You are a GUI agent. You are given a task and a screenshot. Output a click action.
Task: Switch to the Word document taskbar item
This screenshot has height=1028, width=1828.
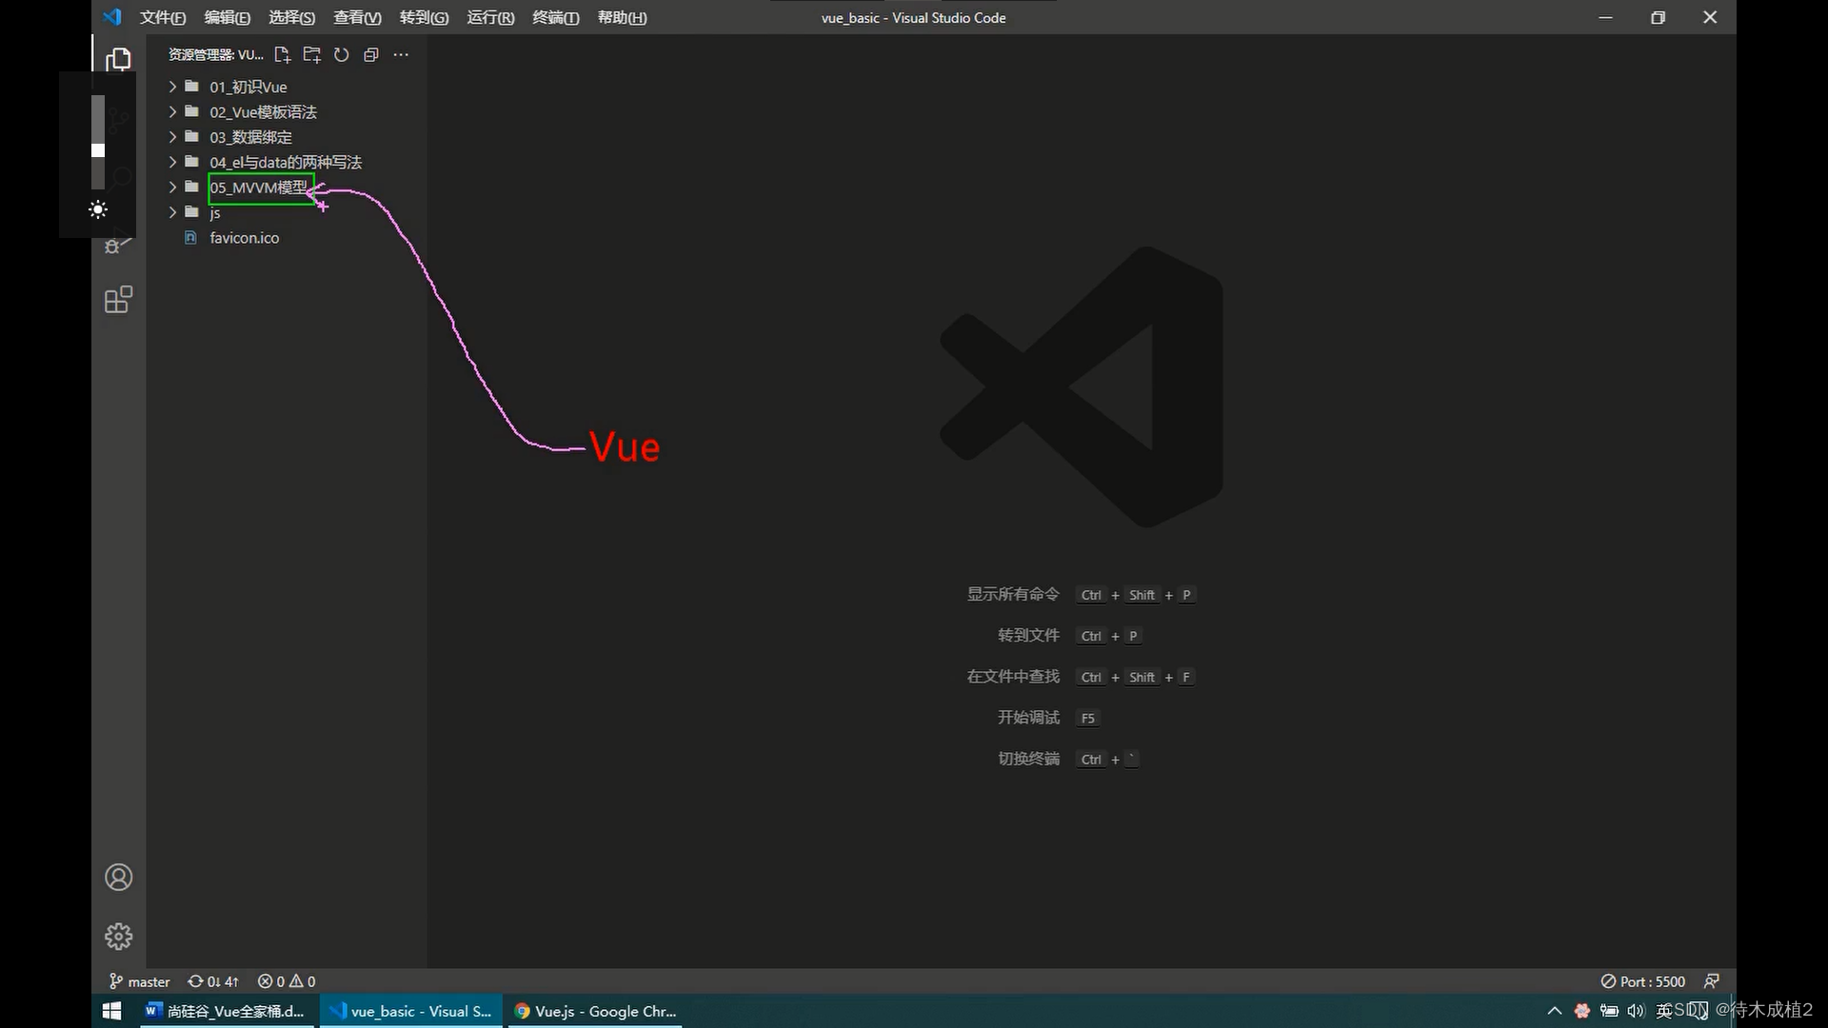pyautogui.click(x=226, y=1011)
